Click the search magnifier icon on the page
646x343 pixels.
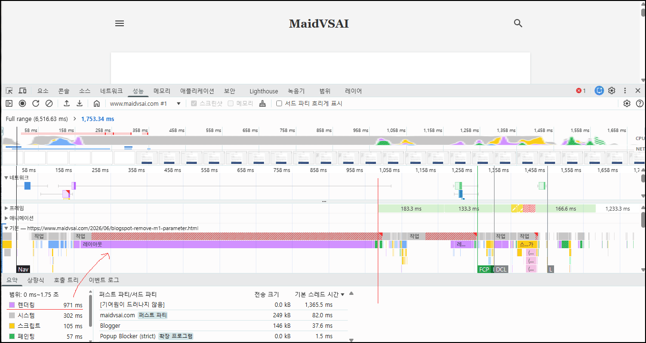point(518,23)
